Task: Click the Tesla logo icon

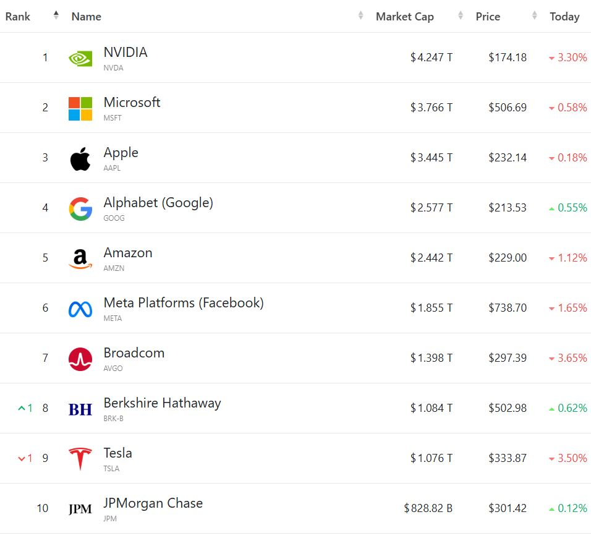Action: tap(80, 458)
